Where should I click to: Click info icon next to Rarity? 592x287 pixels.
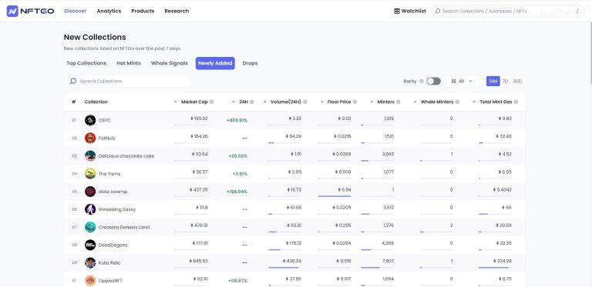click(x=422, y=82)
